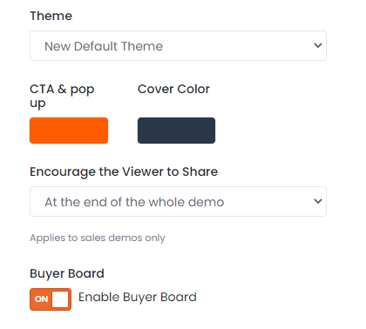Open the Encourage the Viewer to Share dropdown
Viewport: 366px width, 329px height.
point(178,201)
